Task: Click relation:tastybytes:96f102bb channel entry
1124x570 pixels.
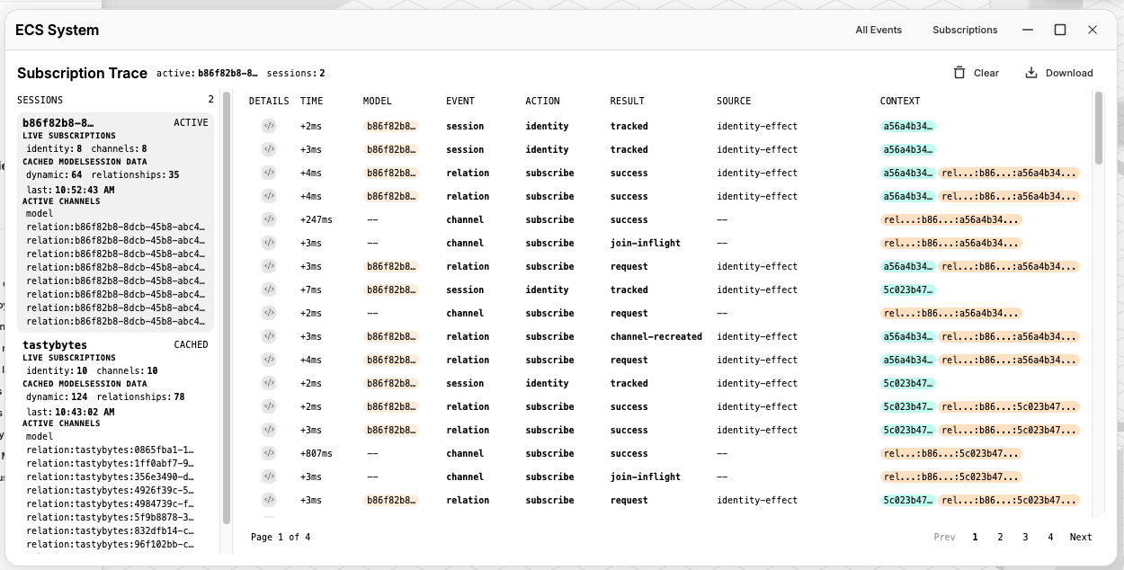Action: pos(111,544)
